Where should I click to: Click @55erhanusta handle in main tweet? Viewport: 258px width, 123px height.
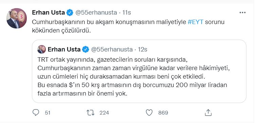[96, 13]
